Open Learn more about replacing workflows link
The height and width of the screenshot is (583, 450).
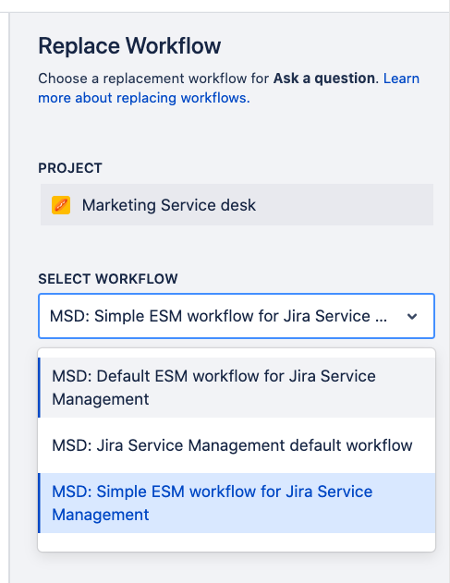229,88
